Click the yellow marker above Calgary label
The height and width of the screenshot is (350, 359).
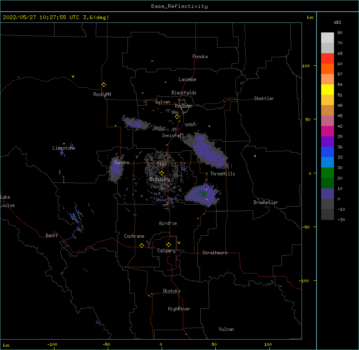[x=169, y=245]
